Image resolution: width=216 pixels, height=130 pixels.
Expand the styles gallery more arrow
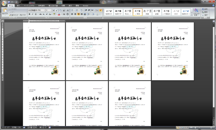[x=192, y=15]
